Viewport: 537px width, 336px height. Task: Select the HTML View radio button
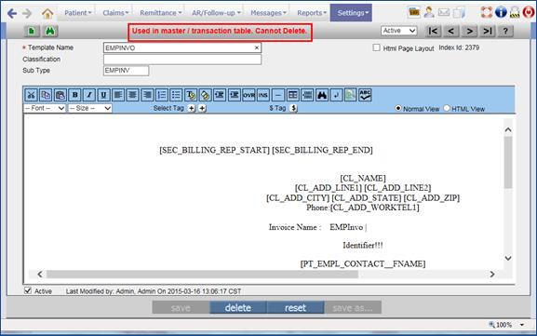446,108
